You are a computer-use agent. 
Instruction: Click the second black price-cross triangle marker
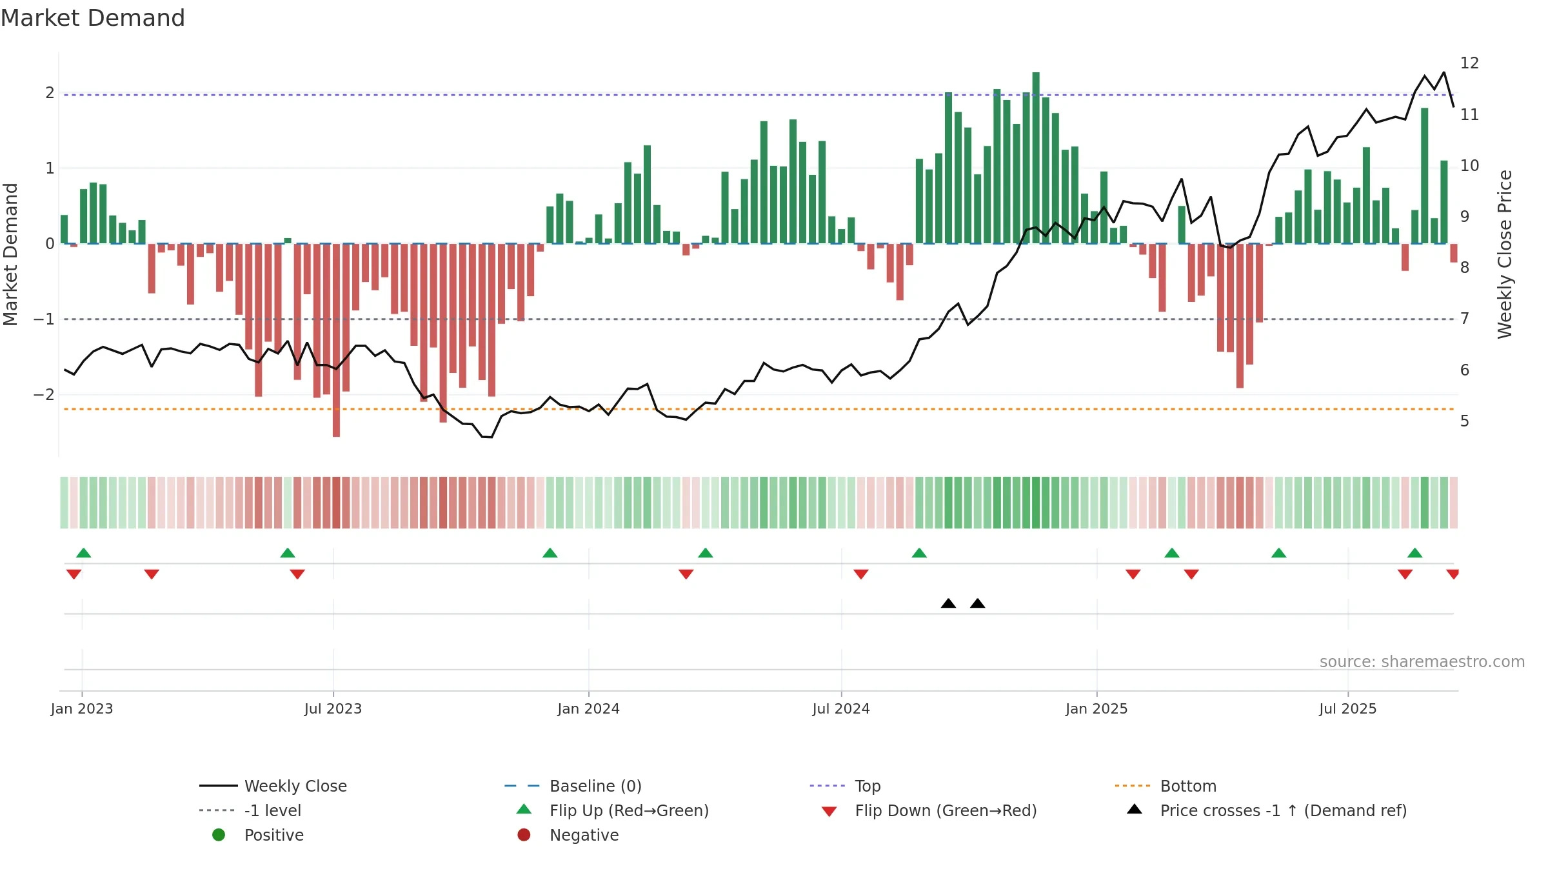[978, 603]
